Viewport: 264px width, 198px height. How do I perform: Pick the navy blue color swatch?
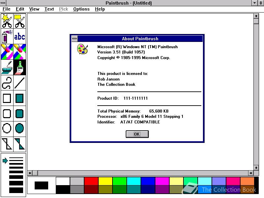point(148,189)
